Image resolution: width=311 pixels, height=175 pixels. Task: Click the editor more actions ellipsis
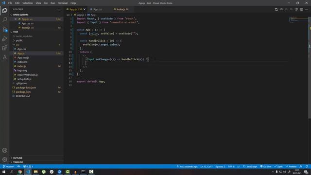coord(307,9)
